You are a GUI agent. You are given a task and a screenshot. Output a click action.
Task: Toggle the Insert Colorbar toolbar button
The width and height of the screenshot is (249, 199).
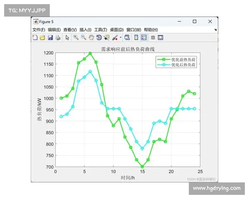[x=136, y=37]
